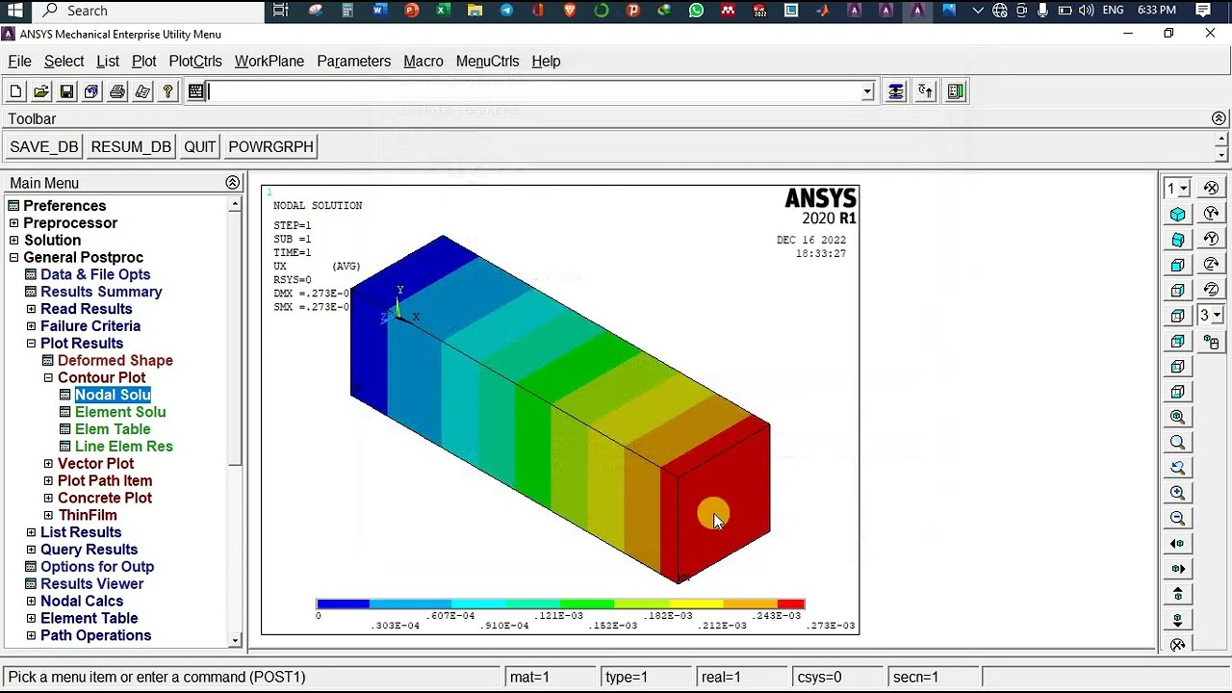Open the MenuCtrls menu

pyautogui.click(x=487, y=61)
